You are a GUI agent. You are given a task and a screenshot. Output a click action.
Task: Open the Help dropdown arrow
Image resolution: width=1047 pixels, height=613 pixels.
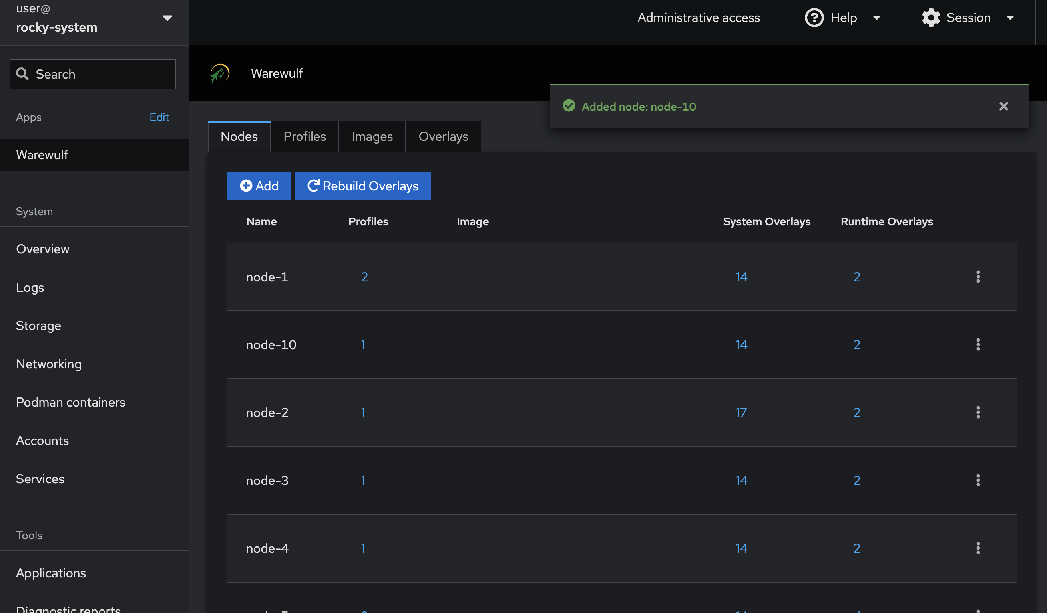(877, 18)
